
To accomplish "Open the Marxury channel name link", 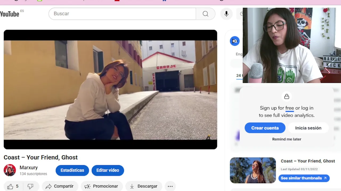I will click(29, 168).
